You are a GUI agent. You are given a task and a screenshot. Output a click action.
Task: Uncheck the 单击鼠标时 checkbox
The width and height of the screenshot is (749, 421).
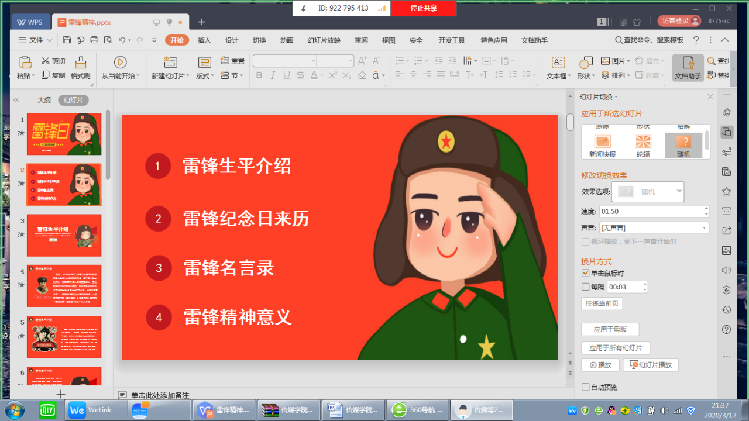(x=586, y=273)
